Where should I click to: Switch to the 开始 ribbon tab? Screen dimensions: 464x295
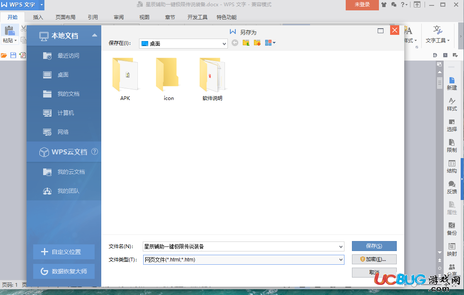pyautogui.click(x=12, y=17)
